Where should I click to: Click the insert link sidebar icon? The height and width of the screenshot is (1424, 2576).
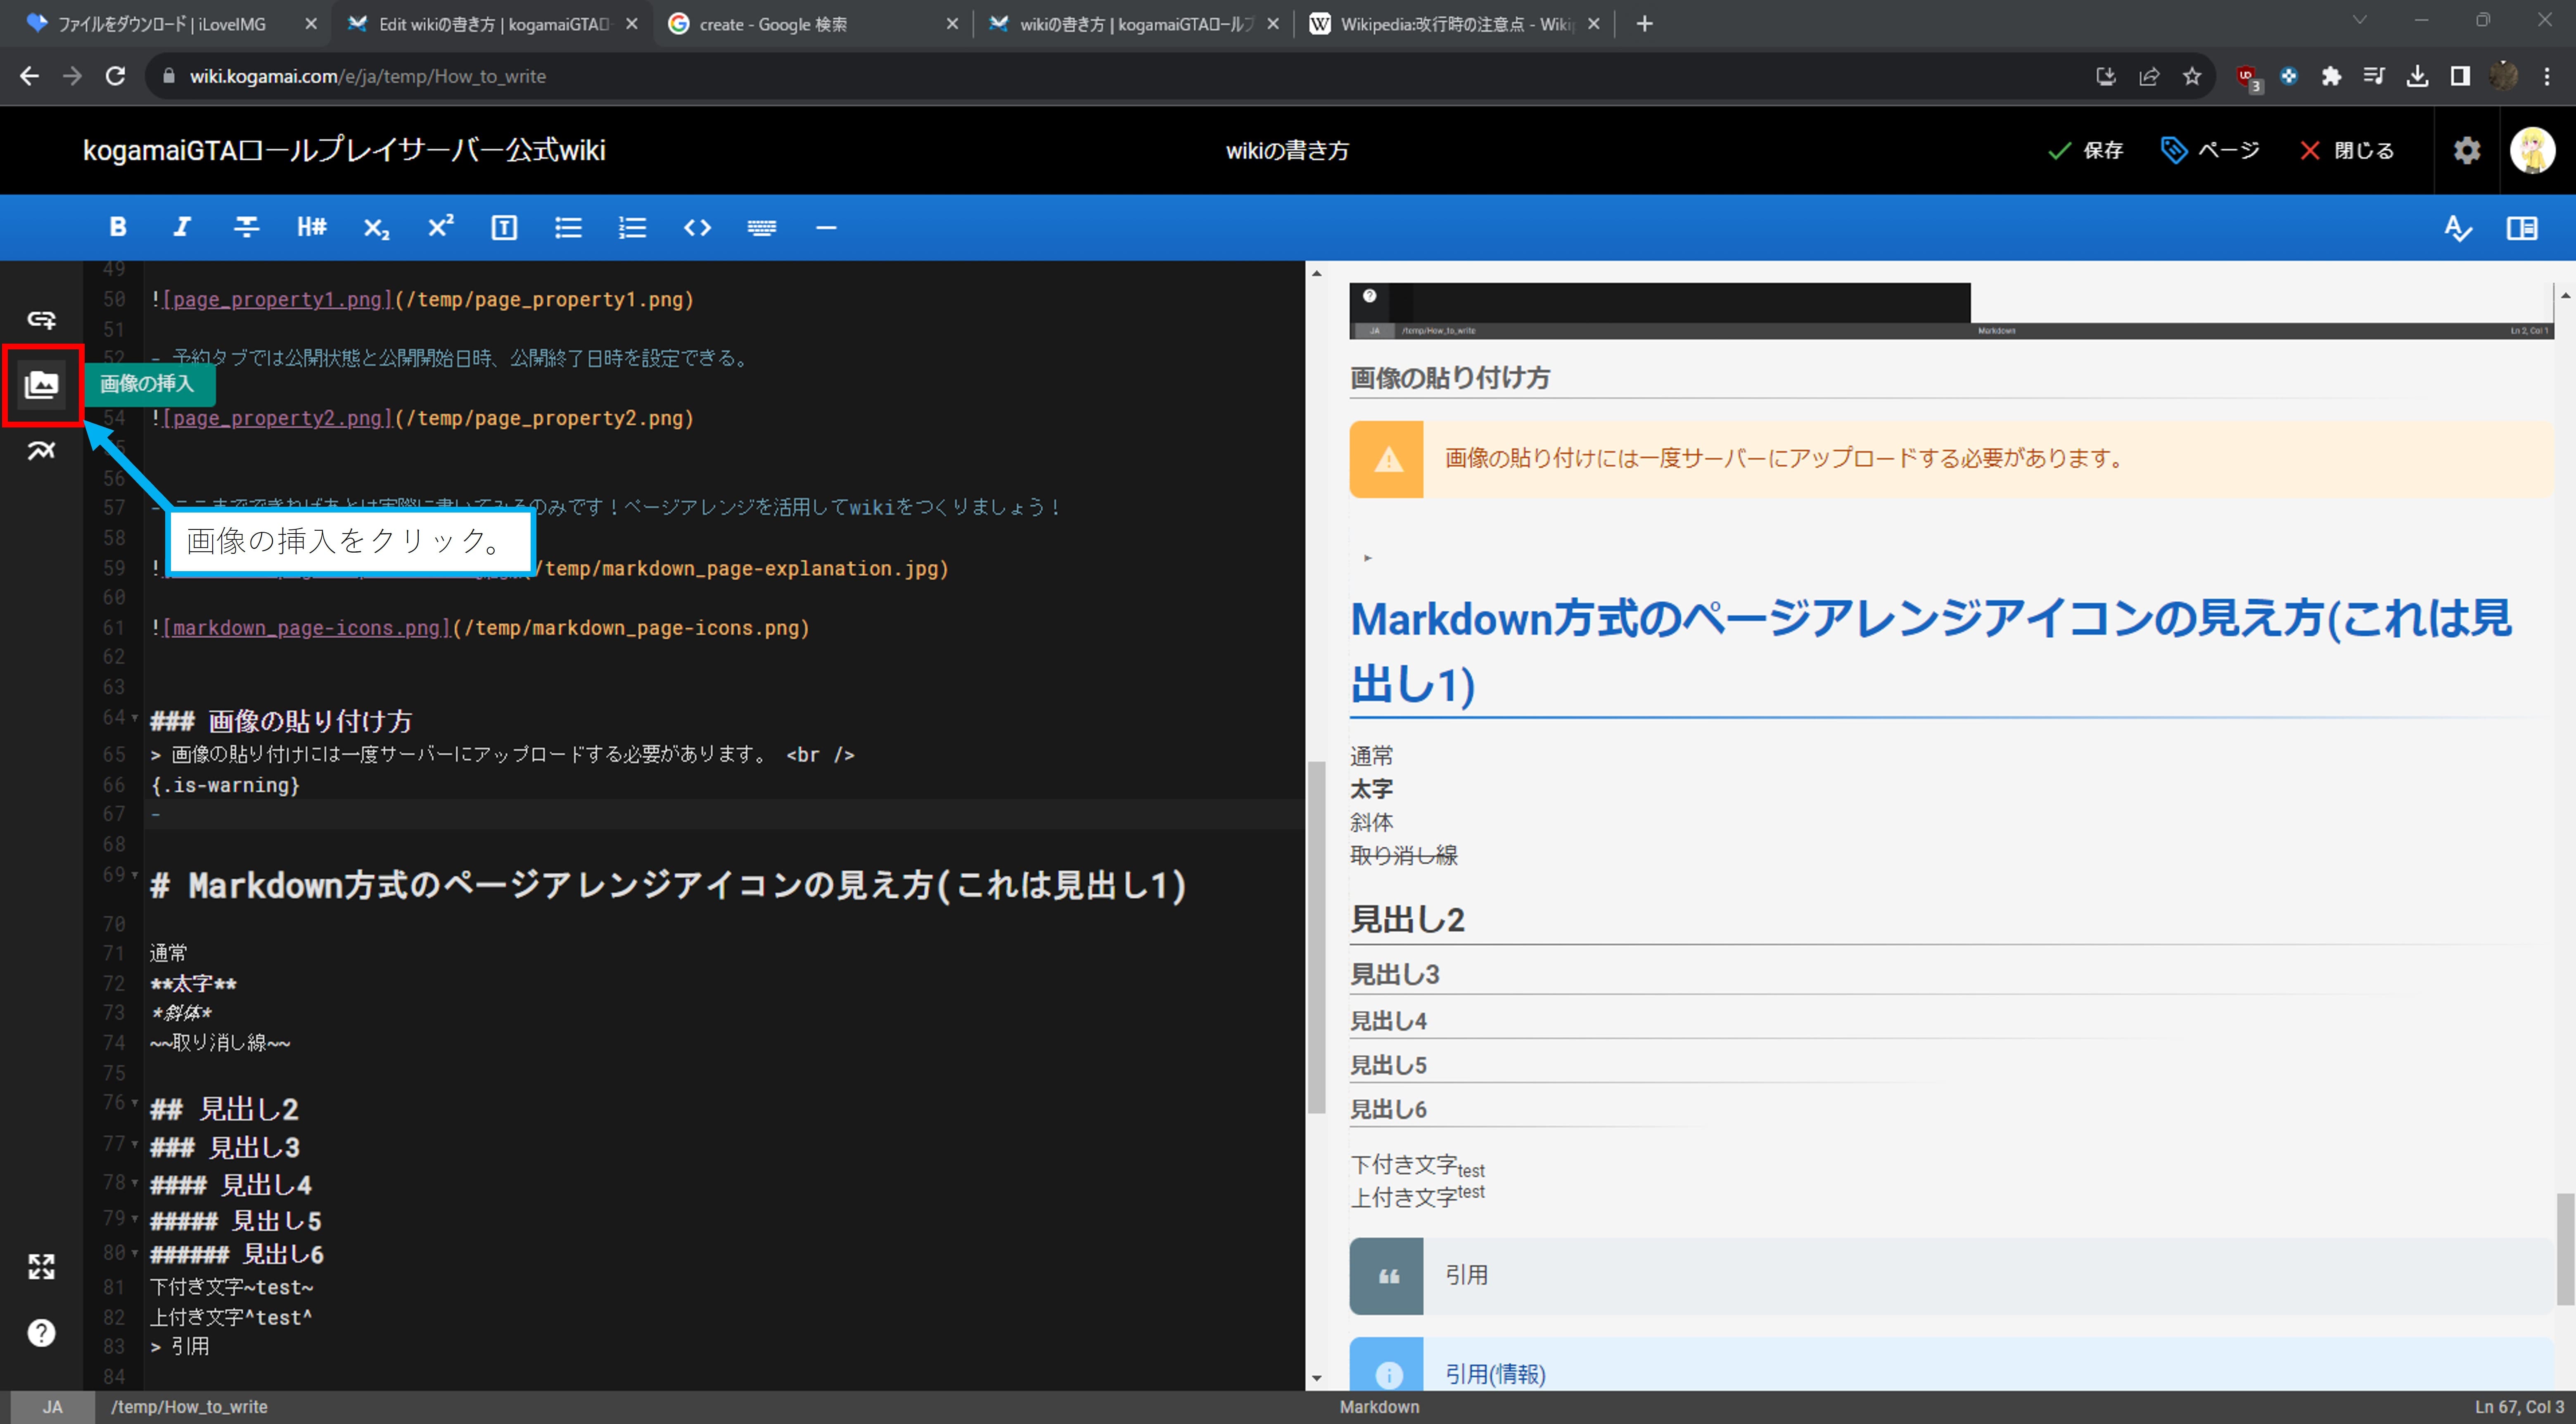[x=41, y=320]
